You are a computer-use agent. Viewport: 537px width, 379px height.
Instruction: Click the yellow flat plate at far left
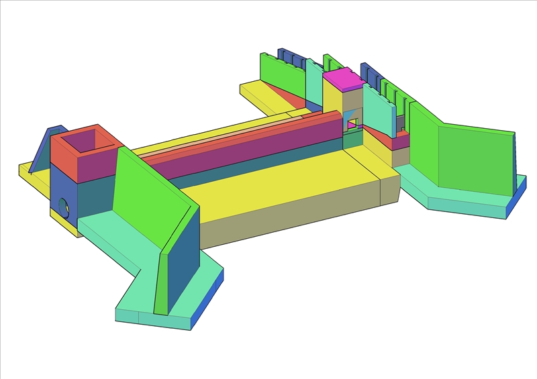[26, 170]
